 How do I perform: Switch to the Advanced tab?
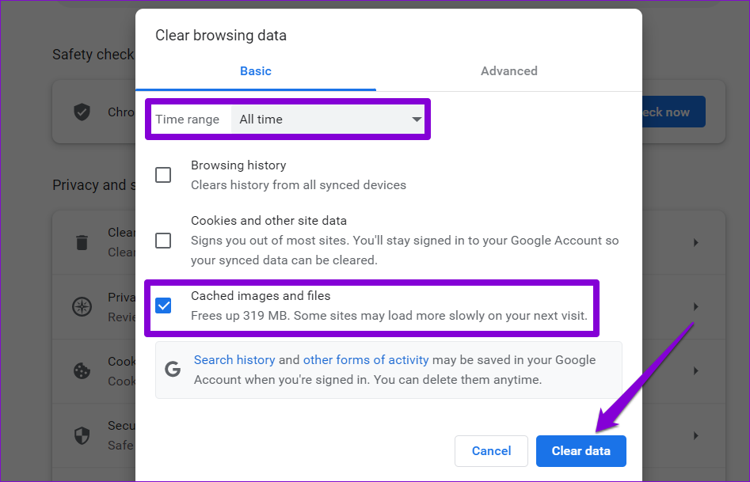(508, 71)
